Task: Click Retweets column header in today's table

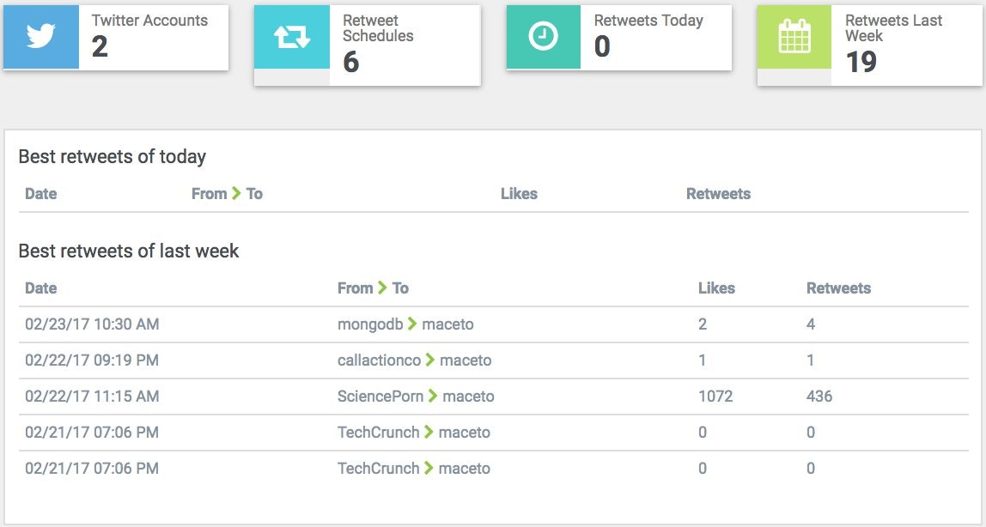Action: click(718, 194)
